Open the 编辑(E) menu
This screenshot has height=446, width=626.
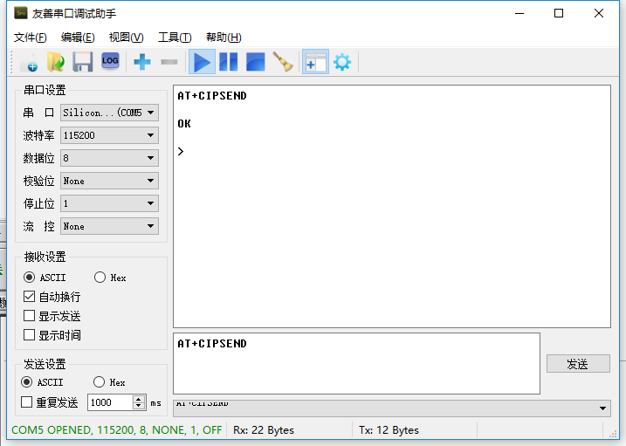pyautogui.click(x=78, y=38)
